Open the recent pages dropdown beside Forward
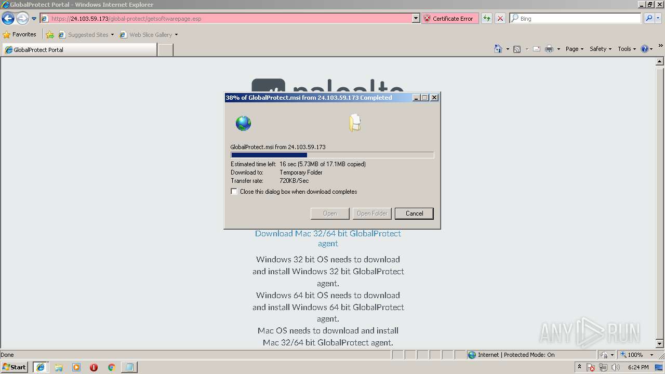This screenshot has width=665, height=374. (34, 19)
